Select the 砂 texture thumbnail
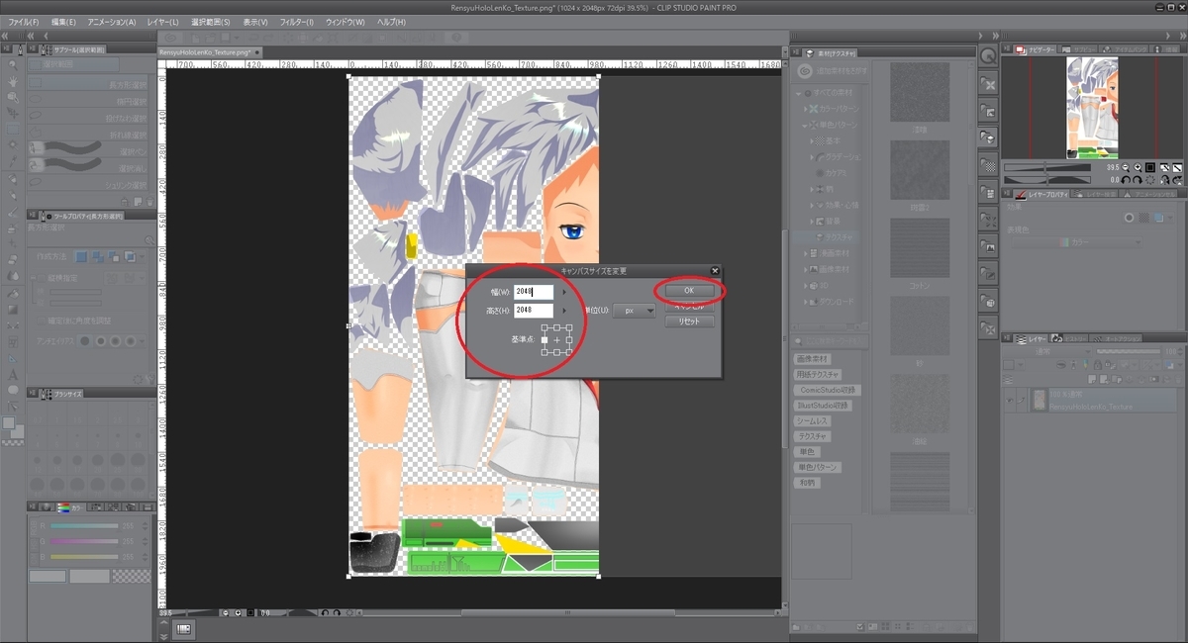 (920, 325)
